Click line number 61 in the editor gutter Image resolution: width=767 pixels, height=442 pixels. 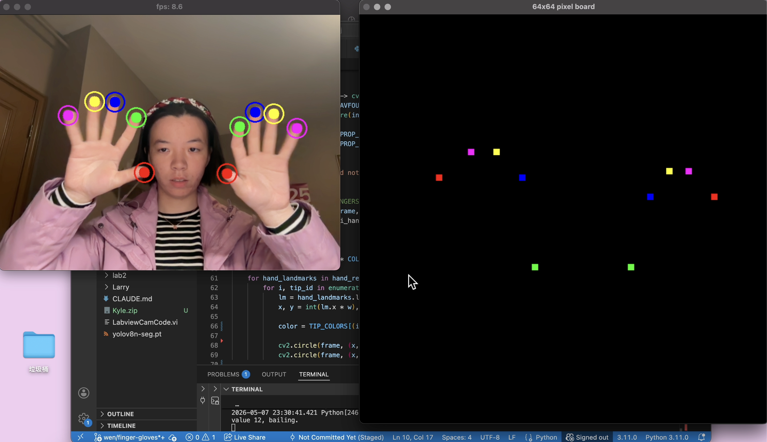214,278
